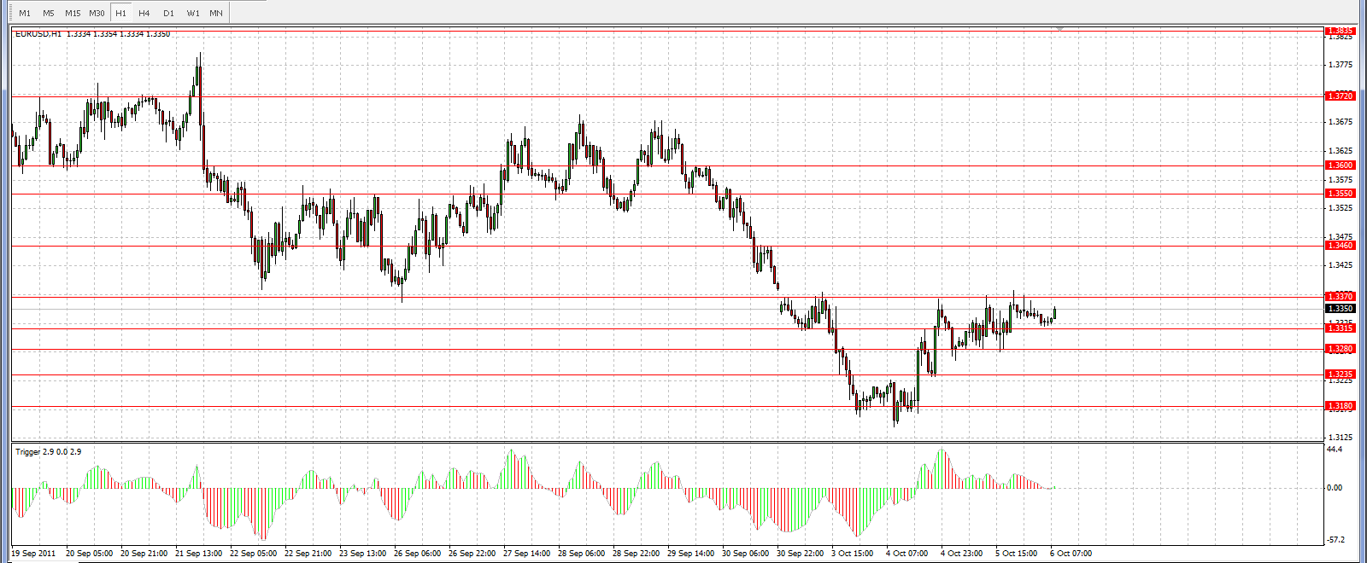The image size is (1367, 563).
Task: Click the 5 Oct 15:00 time label
Action: [1017, 554]
